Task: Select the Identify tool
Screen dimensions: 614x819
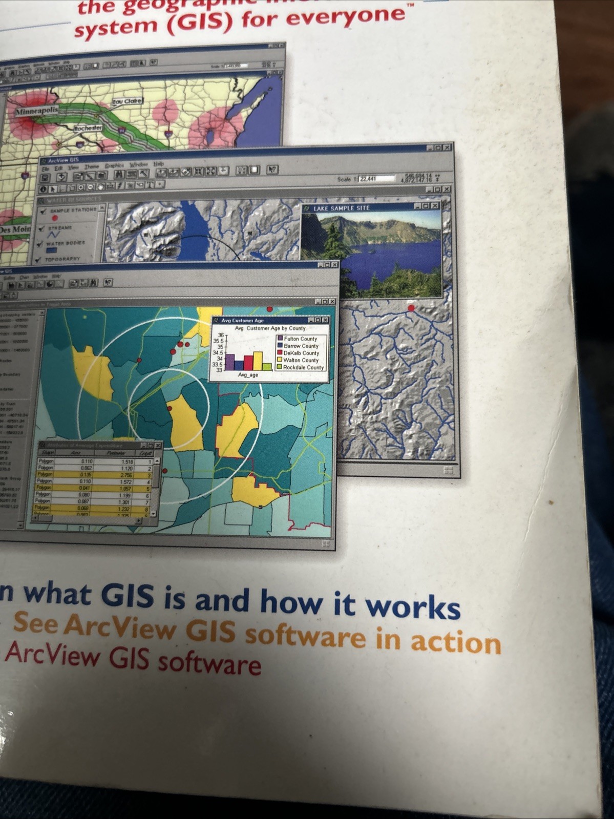Action: pyautogui.click(x=43, y=189)
